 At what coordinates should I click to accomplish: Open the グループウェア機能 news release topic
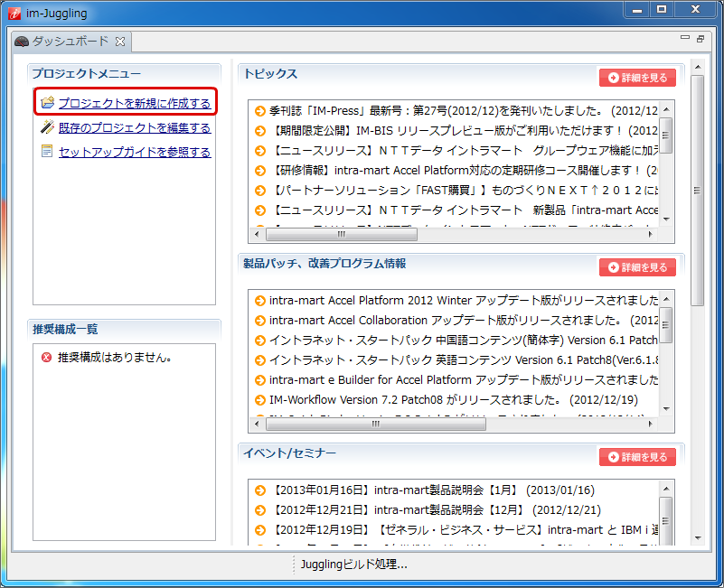click(463, 151)
